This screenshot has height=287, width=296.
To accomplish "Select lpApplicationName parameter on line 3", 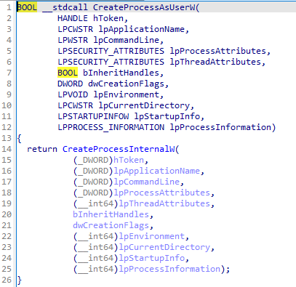I will click(141, 29).
